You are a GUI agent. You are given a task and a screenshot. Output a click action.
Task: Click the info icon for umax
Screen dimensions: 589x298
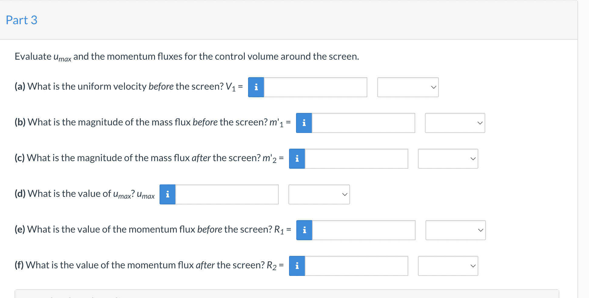tap(167, 194)
